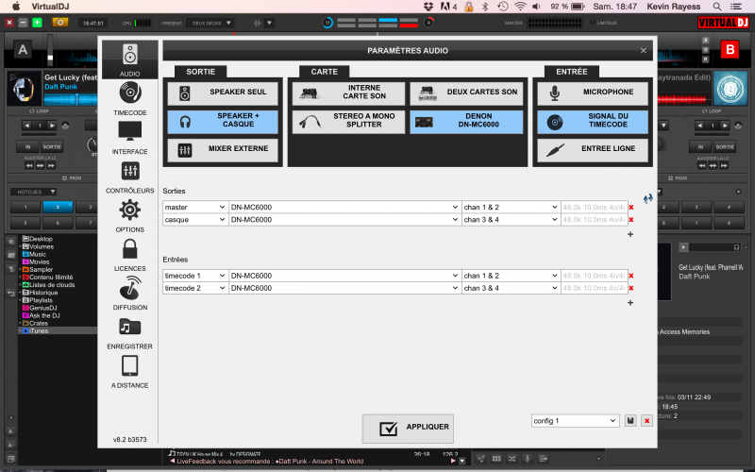This screenshot has height=472, width=755.
Task: Open the VirtualDJ application menu
Action: (50, 7)
